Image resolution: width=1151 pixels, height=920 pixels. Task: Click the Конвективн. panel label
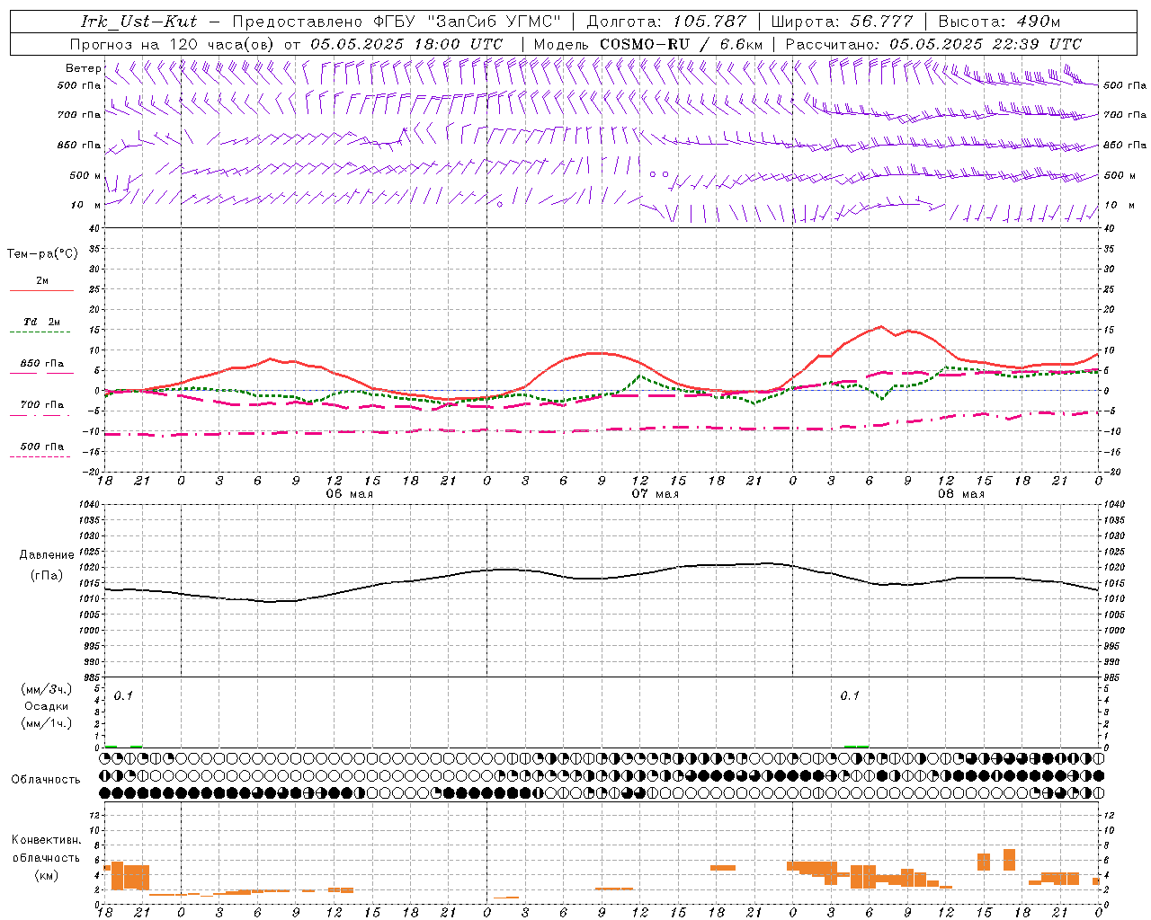tap(46, 840)
